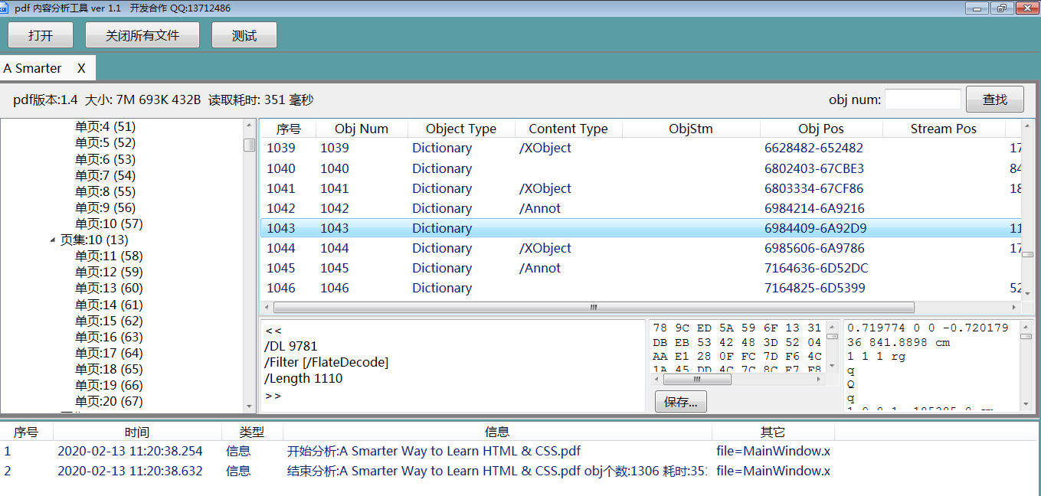The image size is (1041, 496).
Task: Select tree item 单页:20 (67)
Action: (x=109, y=401)
